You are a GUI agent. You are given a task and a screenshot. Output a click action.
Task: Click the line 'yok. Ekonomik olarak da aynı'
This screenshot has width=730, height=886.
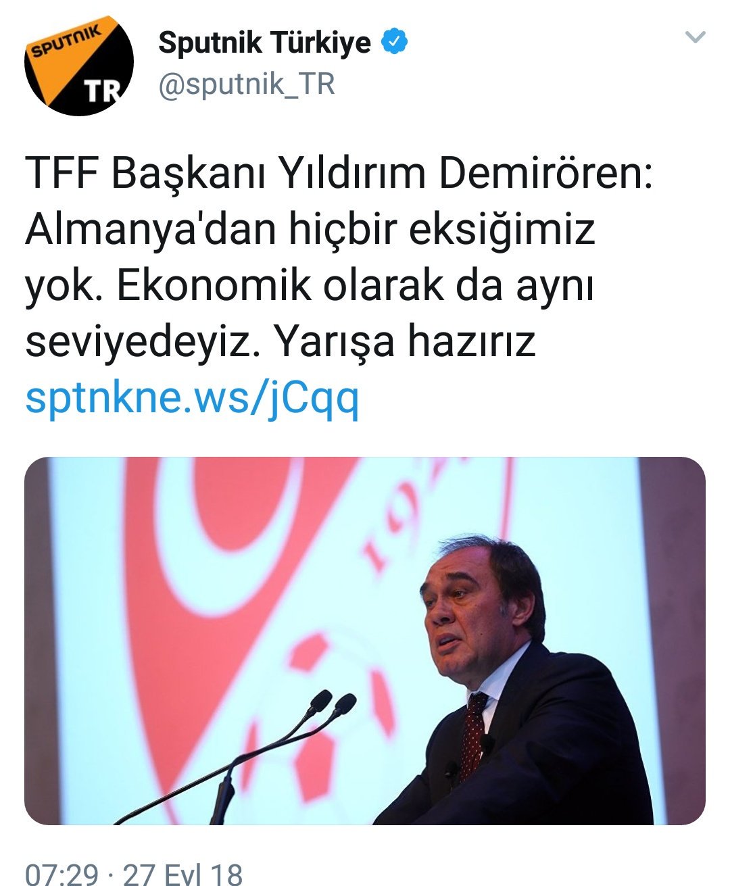(310, 287)
